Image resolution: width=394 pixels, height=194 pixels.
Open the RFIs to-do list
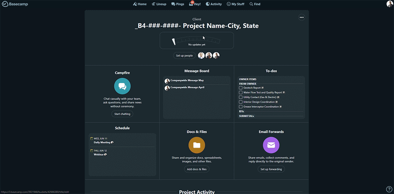[x=241, y=111]
